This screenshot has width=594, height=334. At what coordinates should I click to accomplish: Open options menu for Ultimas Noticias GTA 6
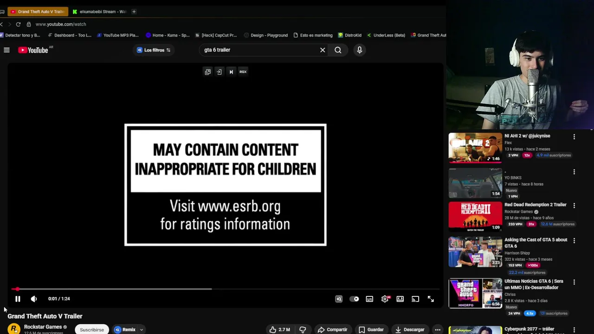pos(574,282)
